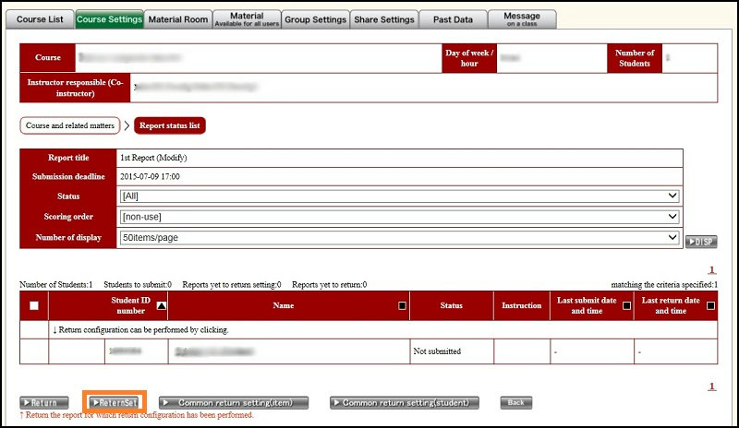This screenshot has height=428, width=739.
Task: Click page number 1 link above table
Action: click(x=712, y=271)
